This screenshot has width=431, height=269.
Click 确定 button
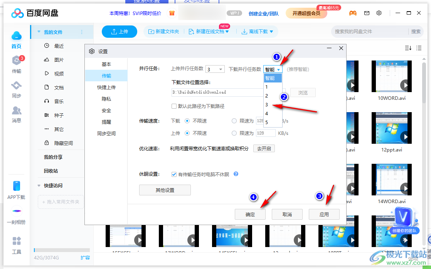[250, 214]
